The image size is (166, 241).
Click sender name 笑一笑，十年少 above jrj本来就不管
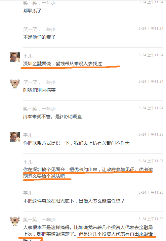tap(39, 109)
